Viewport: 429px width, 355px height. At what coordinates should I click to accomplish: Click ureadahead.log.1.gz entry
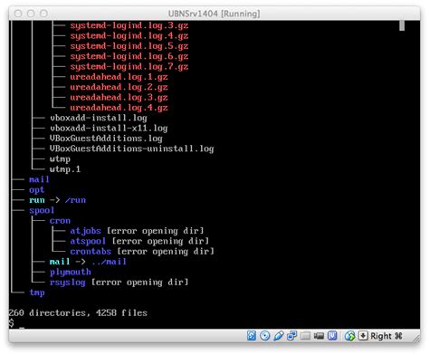click(x=119, y=77)
